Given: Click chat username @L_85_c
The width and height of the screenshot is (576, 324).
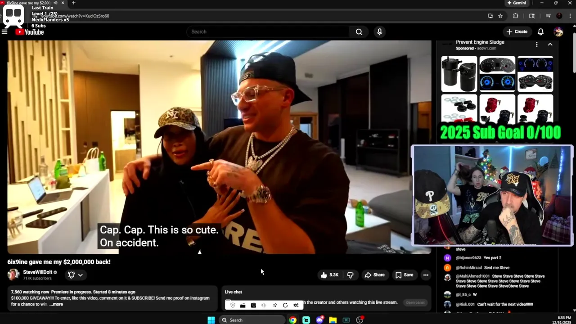Looking at the screenshot, I should point(463,295).
